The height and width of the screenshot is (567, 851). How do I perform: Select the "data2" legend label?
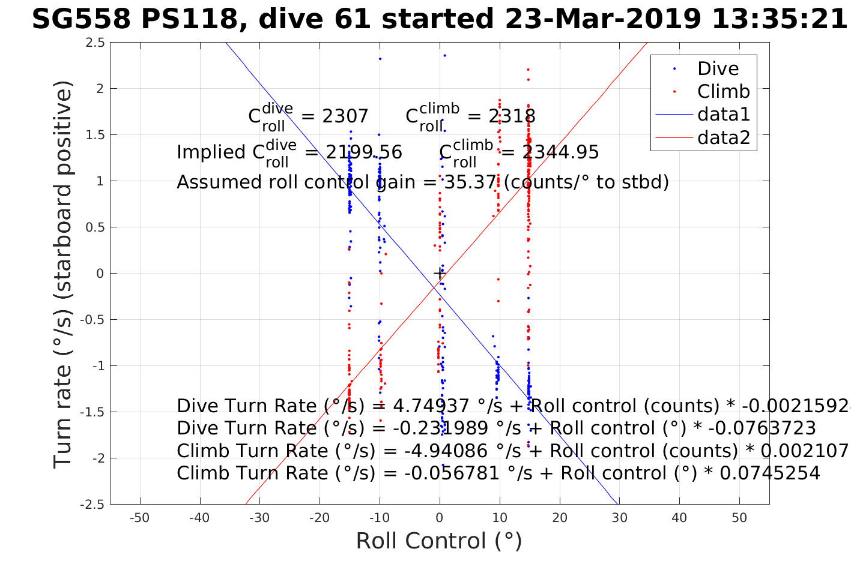point(723,138)
